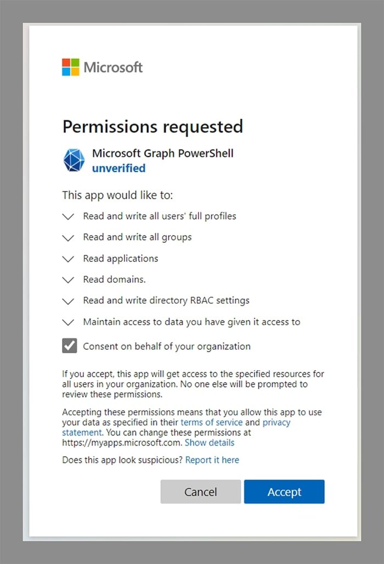Image resolution: width=384 pixels, height=564 pixels.
Task: Click Report it here link
Action: 212,460
